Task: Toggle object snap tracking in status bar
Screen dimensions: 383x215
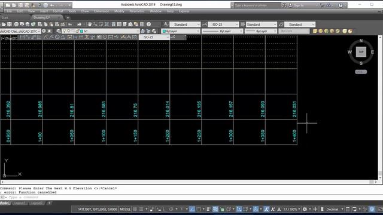Action: (x=192, y=209)
